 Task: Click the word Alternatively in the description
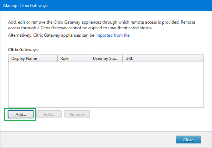click(x=20, y=36)
